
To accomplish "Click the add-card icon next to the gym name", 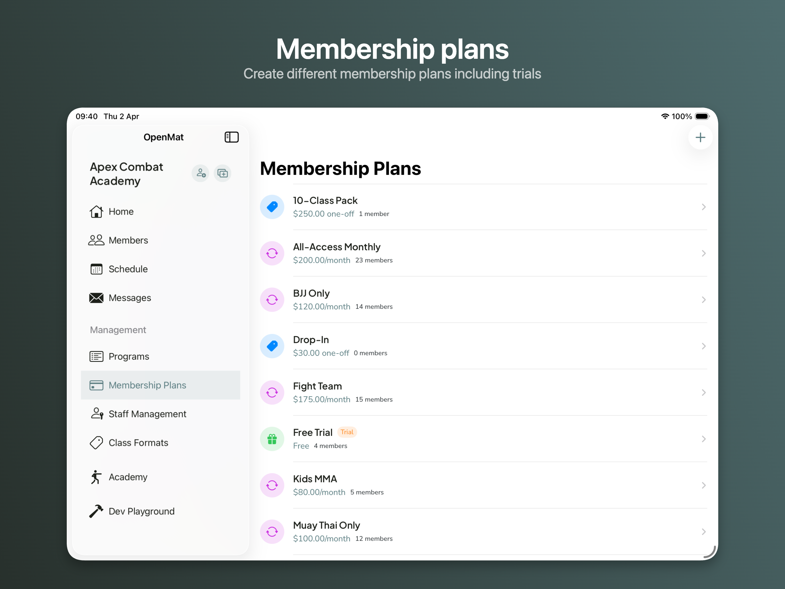I will pyautogui.click(x=222, y=173).
